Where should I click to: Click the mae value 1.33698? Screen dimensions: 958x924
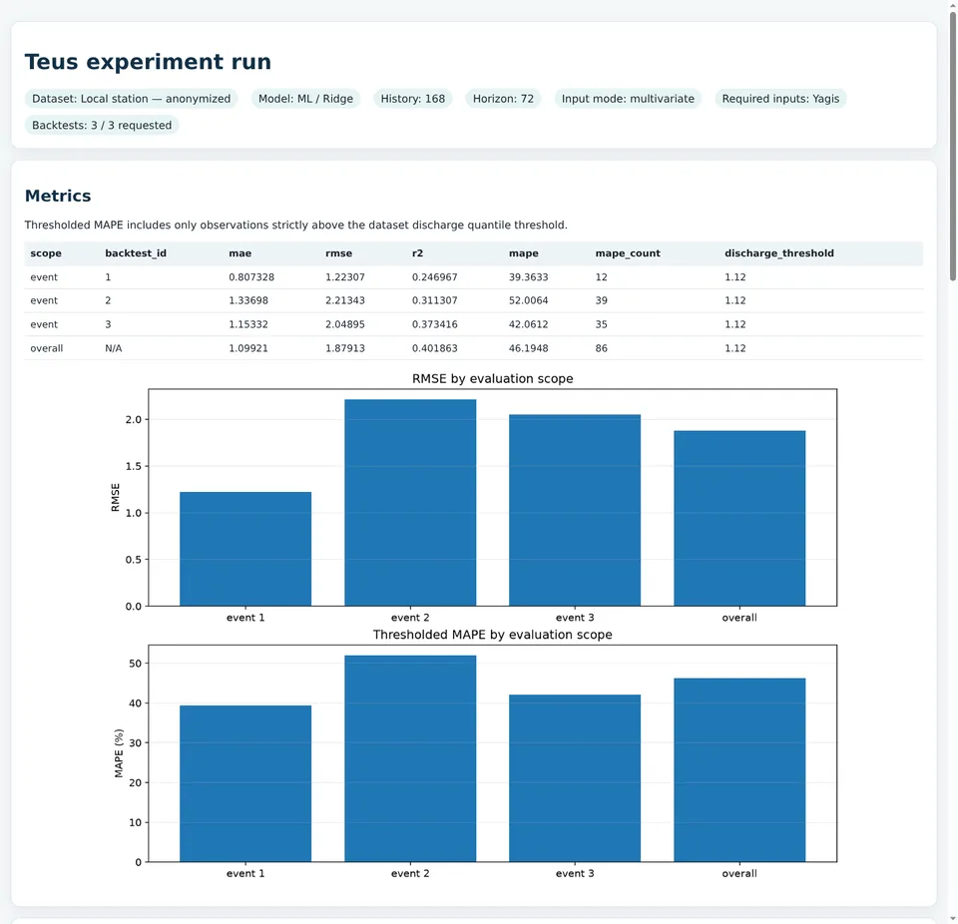[x=248, y=300]
